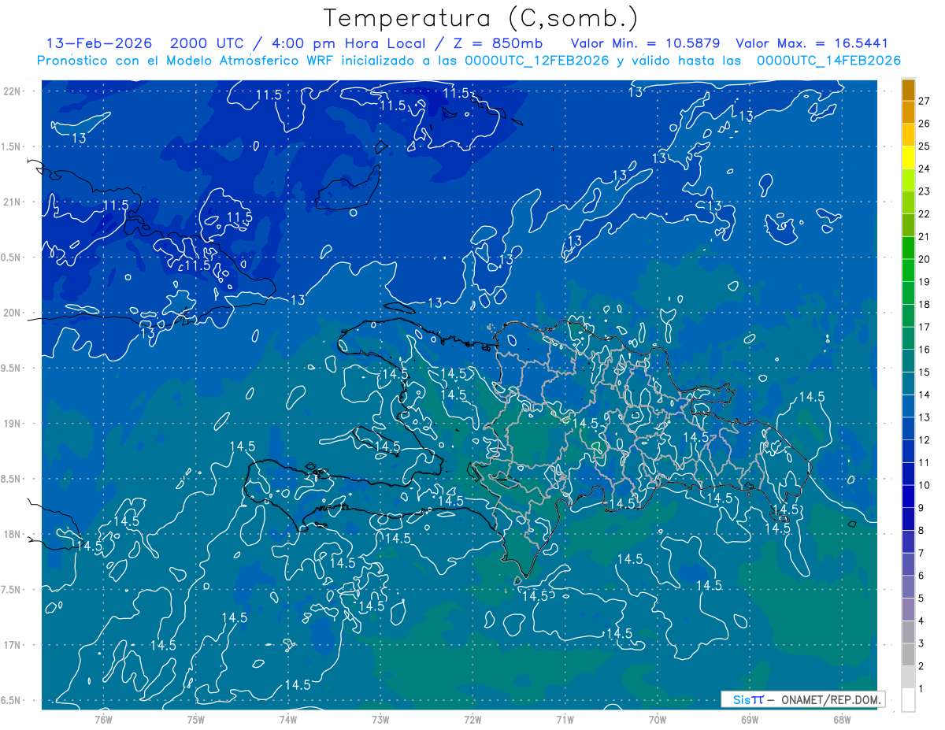Click the '17N' latitude axis label

(13, 645)
